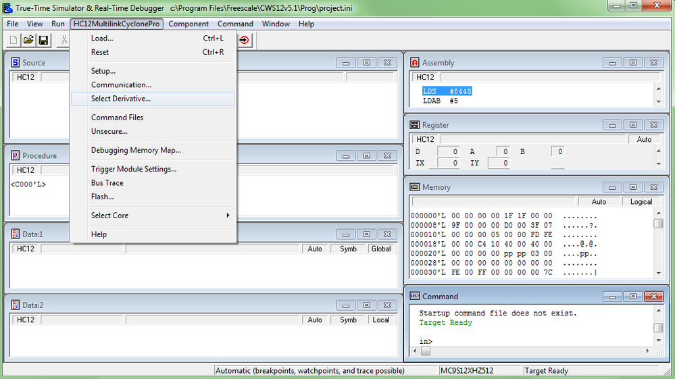
Task: Click Local field in Data:2 window
Action: (x=381, y=320)
